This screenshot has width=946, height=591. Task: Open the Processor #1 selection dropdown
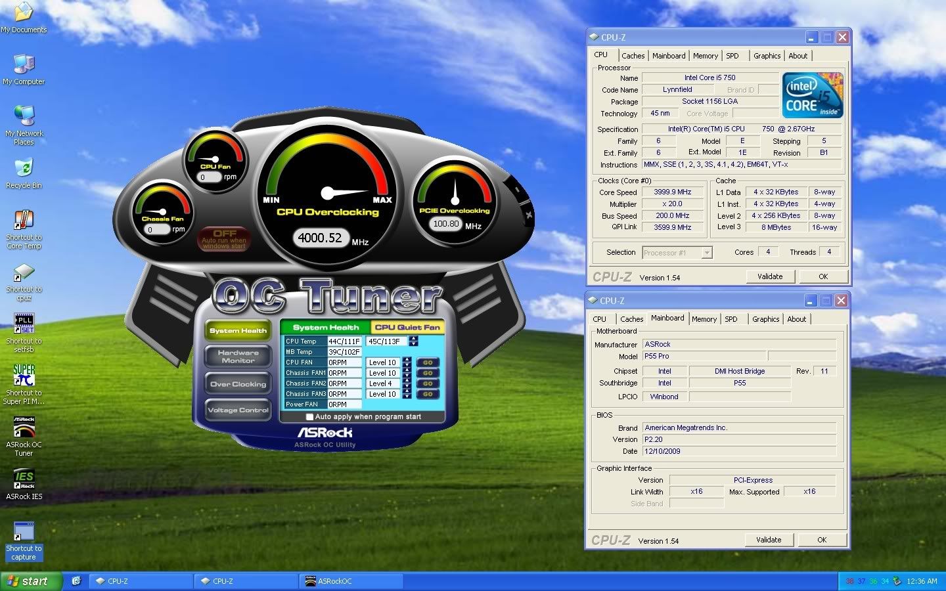coord(677,253)
